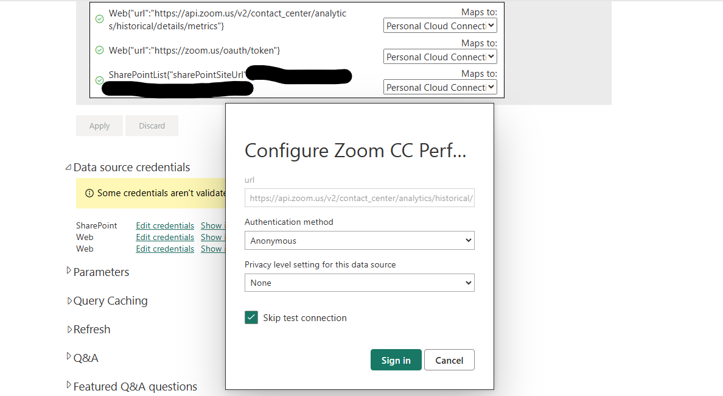The image size is (723, 396).
Task: Cancel the Configure Zoom CC dialog
Action: 449,360
